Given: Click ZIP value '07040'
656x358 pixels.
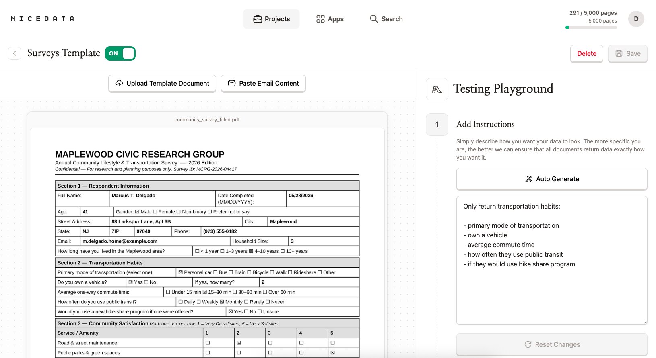Looking at the screenshot, I should click(x=143, y=231).
